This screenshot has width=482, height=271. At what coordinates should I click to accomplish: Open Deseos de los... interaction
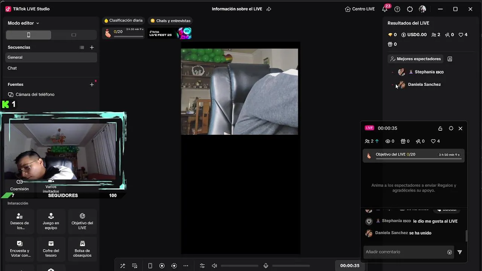20,221
